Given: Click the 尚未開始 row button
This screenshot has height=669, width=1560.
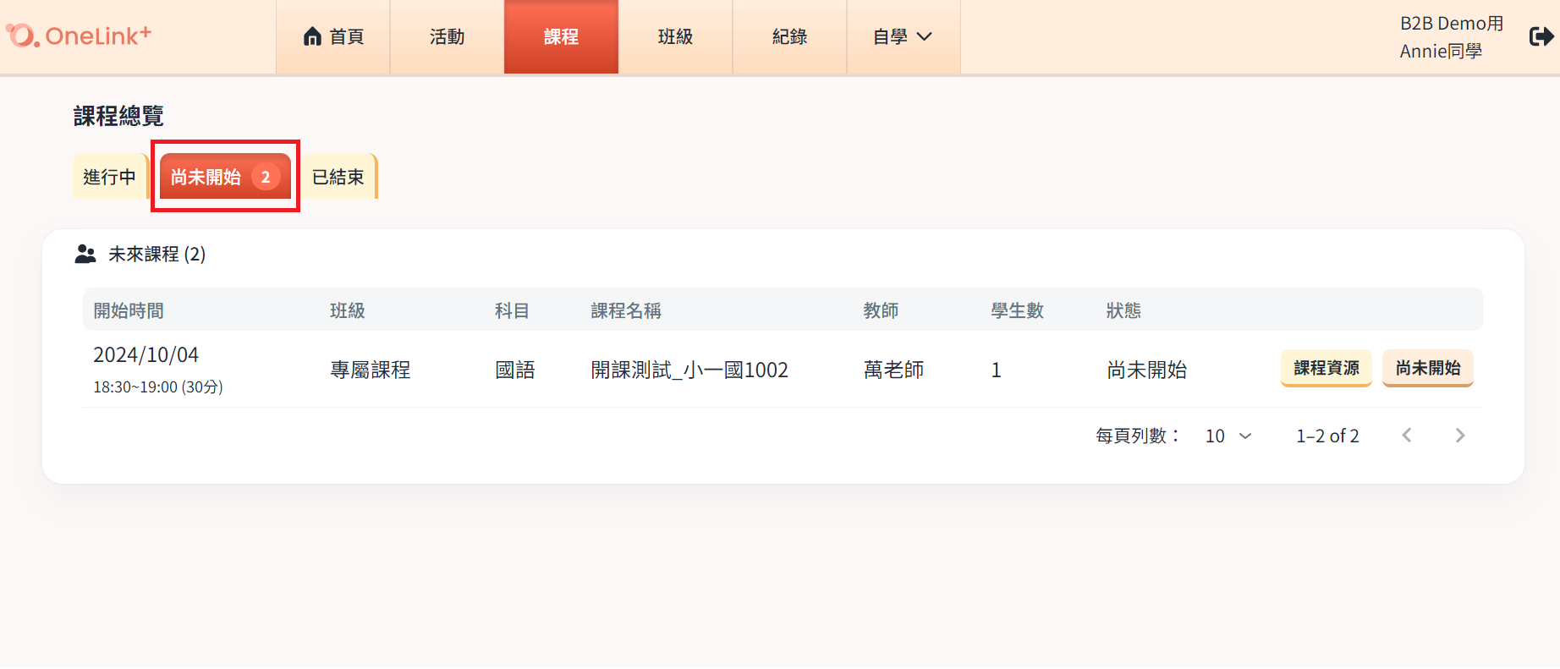Looking at the screenshot, I should [x=1428, y=368].
